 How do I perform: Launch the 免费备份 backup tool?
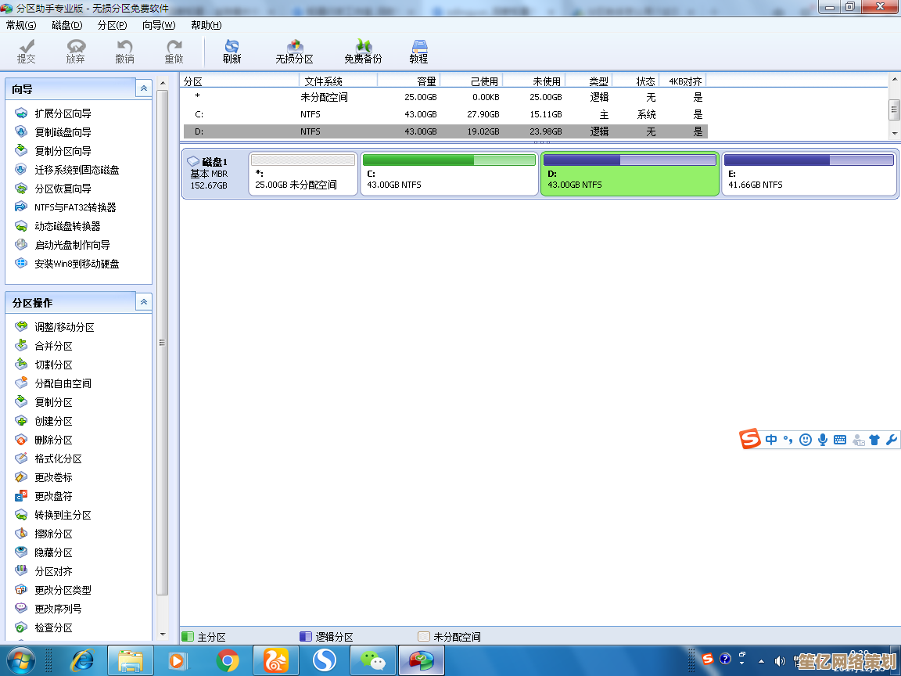coord(363,52)
